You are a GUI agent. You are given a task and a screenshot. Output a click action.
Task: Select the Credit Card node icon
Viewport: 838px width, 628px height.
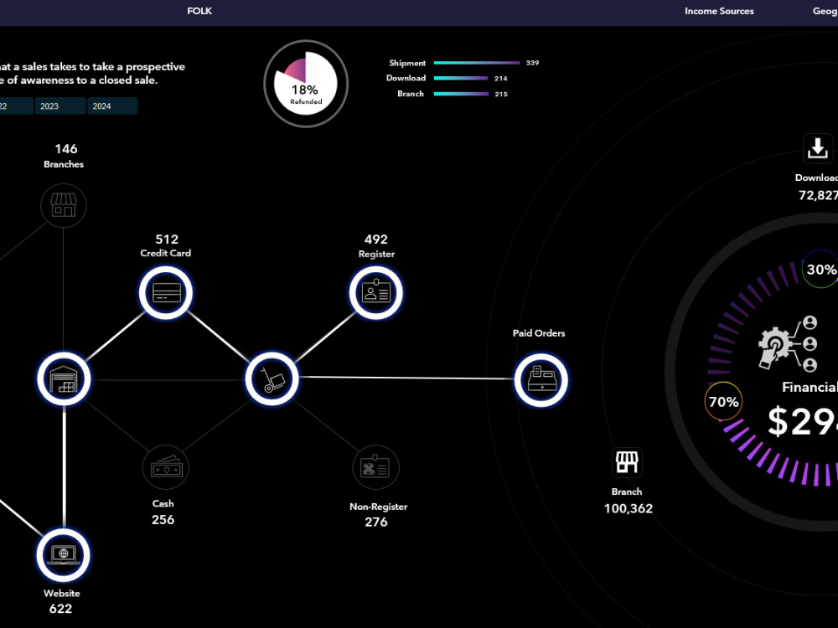coord(166,292)
